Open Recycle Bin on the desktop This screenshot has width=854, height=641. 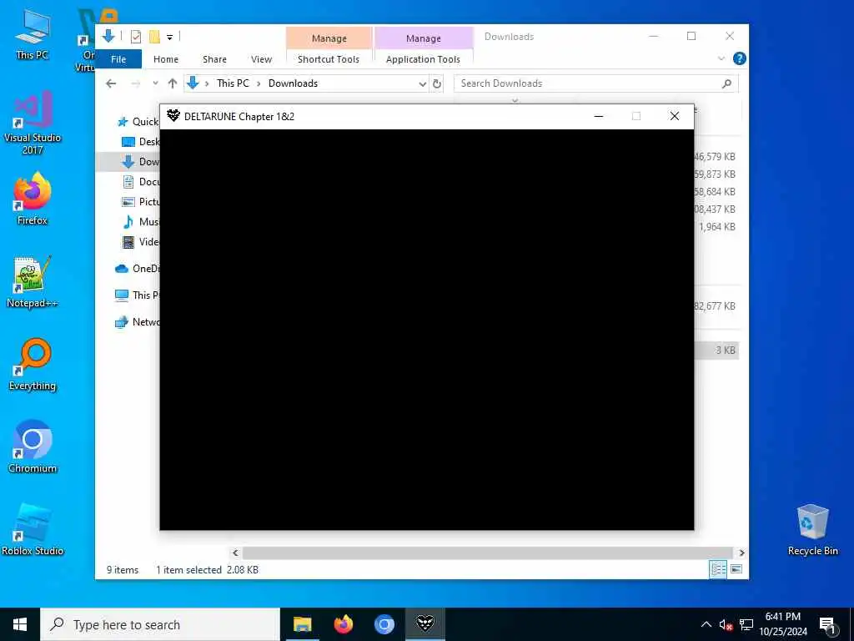coord(812,530)
